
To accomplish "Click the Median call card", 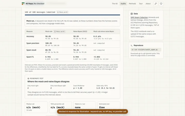I will tap(36, 107).
